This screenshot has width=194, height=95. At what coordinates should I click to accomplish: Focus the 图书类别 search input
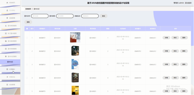[65, 16]
